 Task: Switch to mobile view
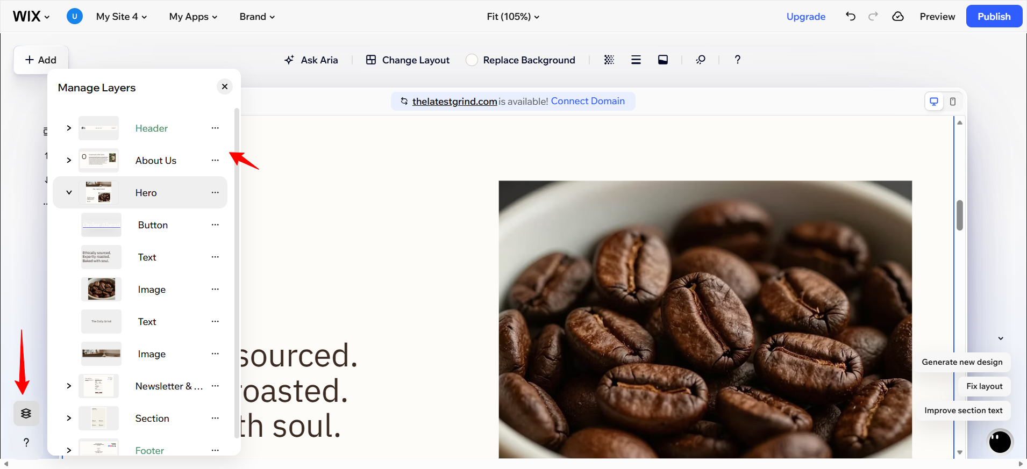[x=953, y=101]
